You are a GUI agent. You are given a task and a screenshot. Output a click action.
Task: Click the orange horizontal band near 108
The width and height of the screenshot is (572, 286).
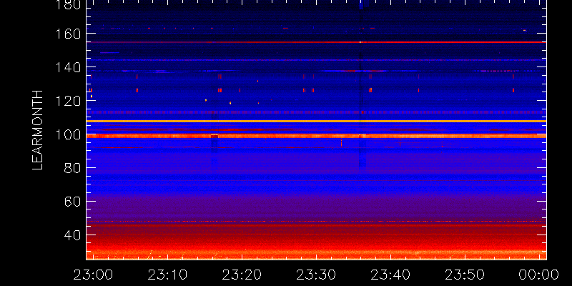pos(316,121)
